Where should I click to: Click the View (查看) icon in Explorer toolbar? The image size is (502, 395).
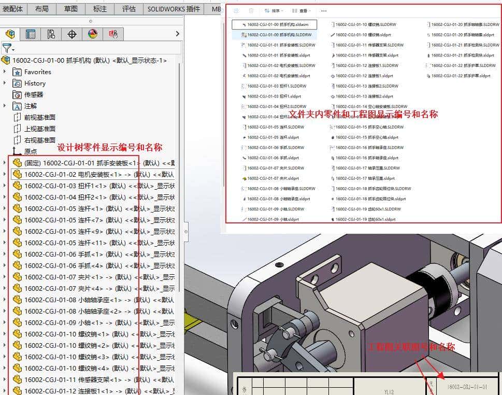coord(301,10)
